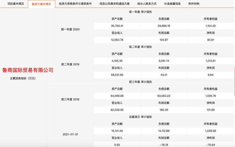Click total assets value 64,069.98
Screen dimensions: 235x147
[117, 96]
